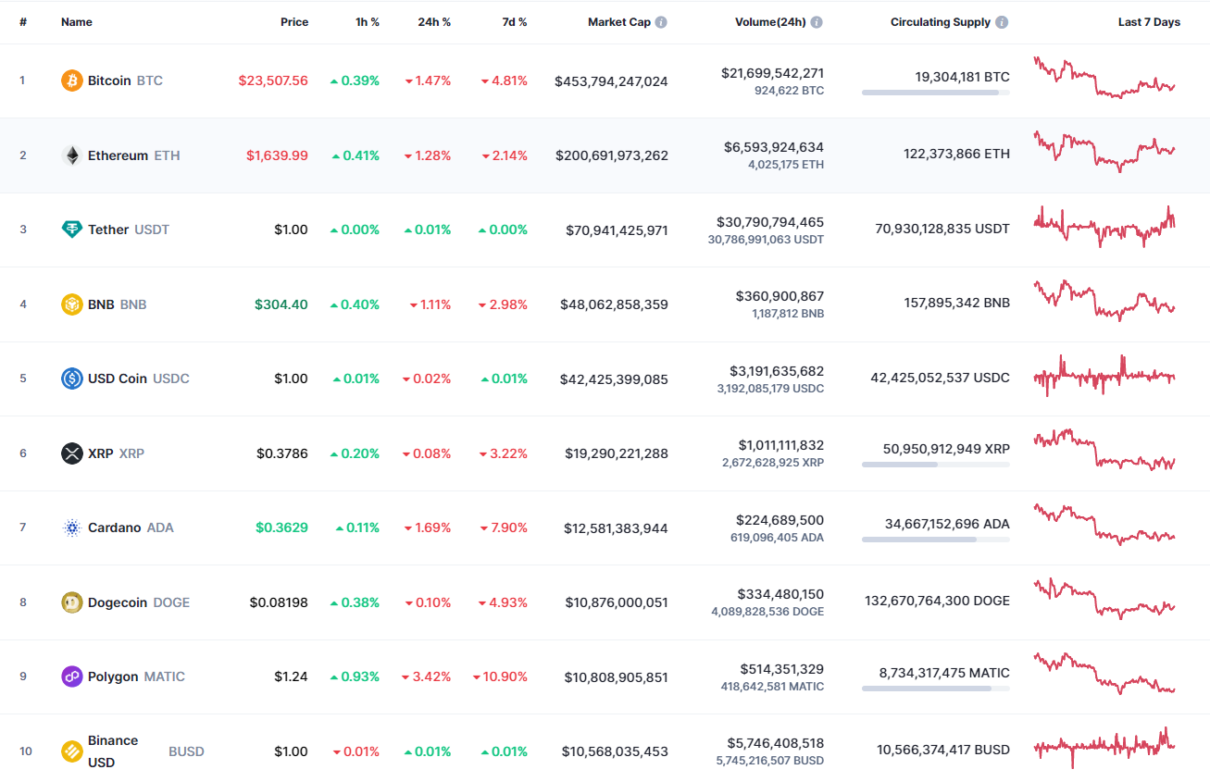Click Bitcoin's 7-day sparkline chart

tap(1104, 81)
